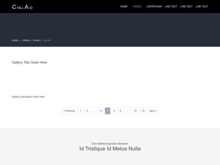The width and height of the screenshot is (220, 165).
Task: Click the ellipsis after page 2
Action: (x=94, y=111)
